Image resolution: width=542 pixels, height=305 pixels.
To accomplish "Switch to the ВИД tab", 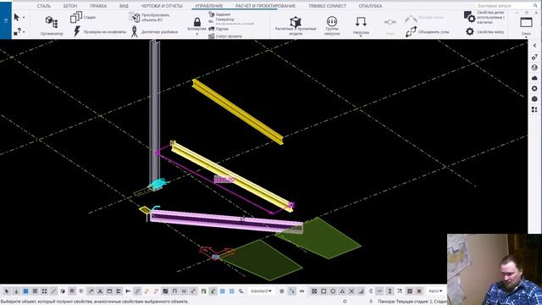I will (124, 6).
